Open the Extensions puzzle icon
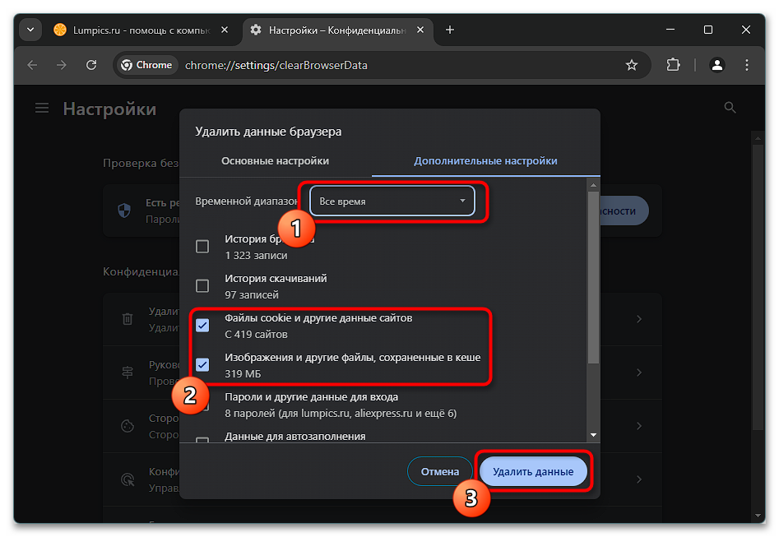779x537 pixels. click(673, 65)
